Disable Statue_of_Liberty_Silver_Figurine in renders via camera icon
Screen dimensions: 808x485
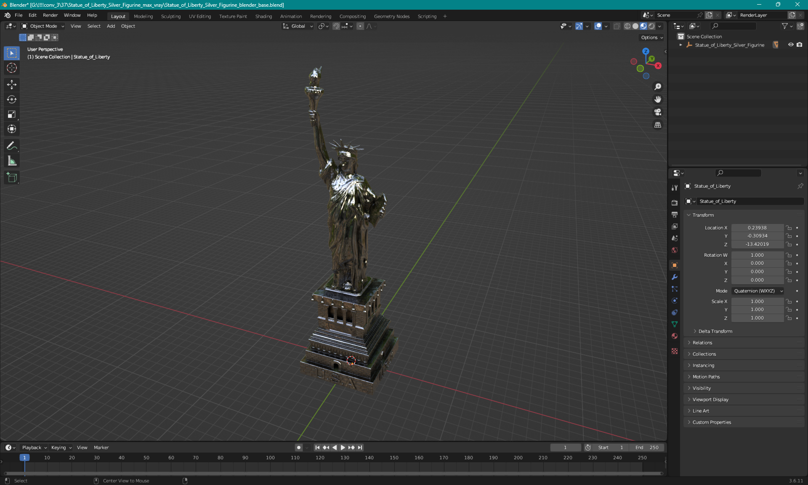point(799,45)
